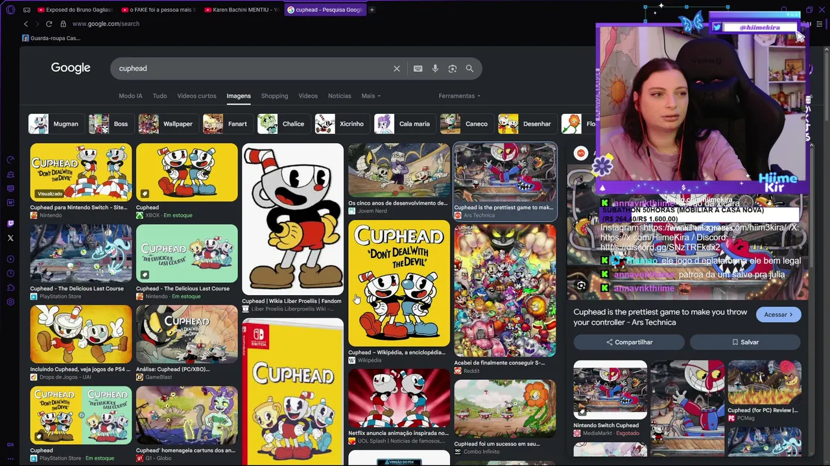This screenshot has height=466, width=830.
Task: Click the Salvar save button
Action: coord(745,342)
